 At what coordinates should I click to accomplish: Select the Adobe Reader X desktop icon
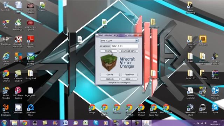tap(30, 41)
